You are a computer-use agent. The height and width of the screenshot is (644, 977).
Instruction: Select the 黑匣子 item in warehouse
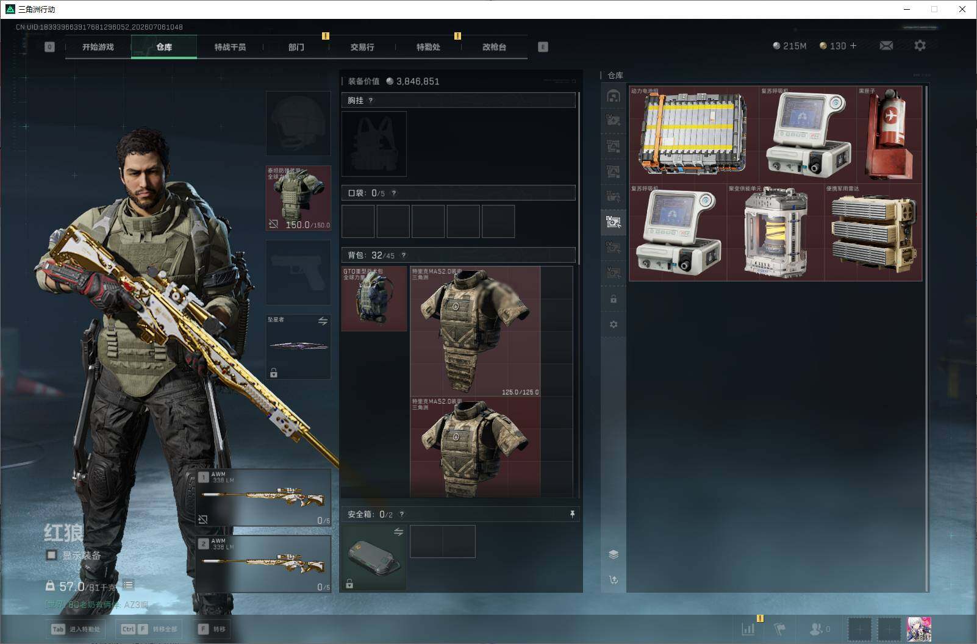890,134
